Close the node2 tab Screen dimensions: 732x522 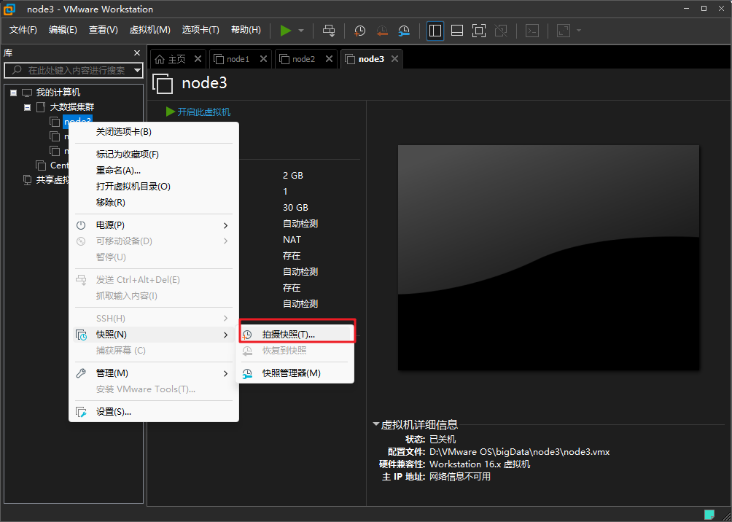coord(329,59)
